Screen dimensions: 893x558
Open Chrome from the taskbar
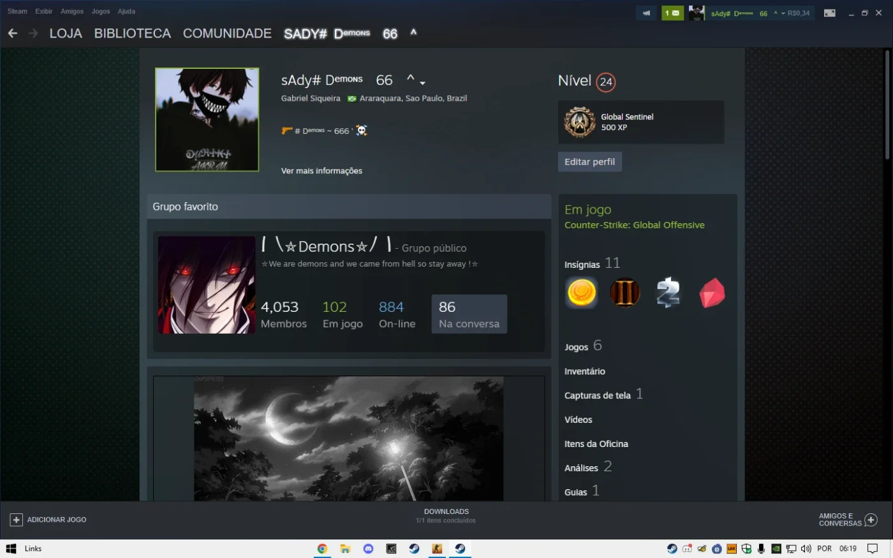(322, 548)
